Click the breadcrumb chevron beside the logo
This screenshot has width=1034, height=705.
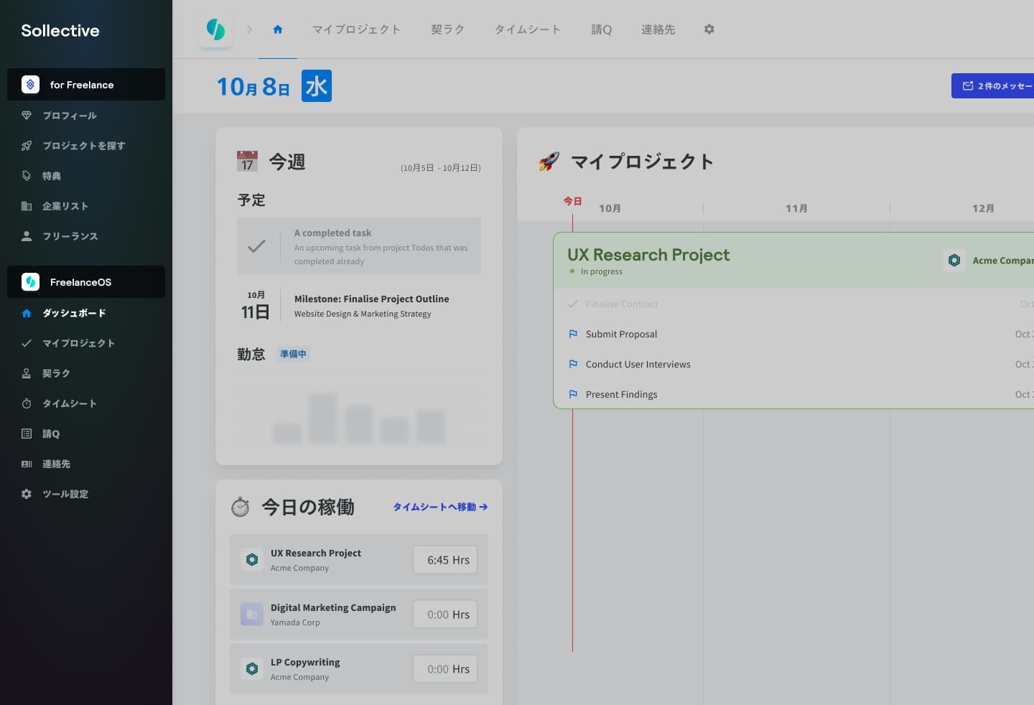[249, 29]
